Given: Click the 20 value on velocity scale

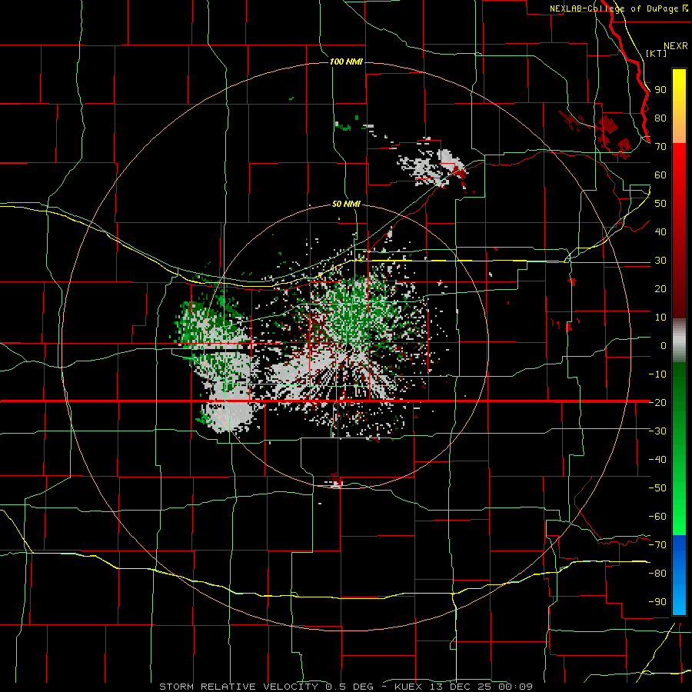Looking at the screenshot, I should click(x=660, y=289).
